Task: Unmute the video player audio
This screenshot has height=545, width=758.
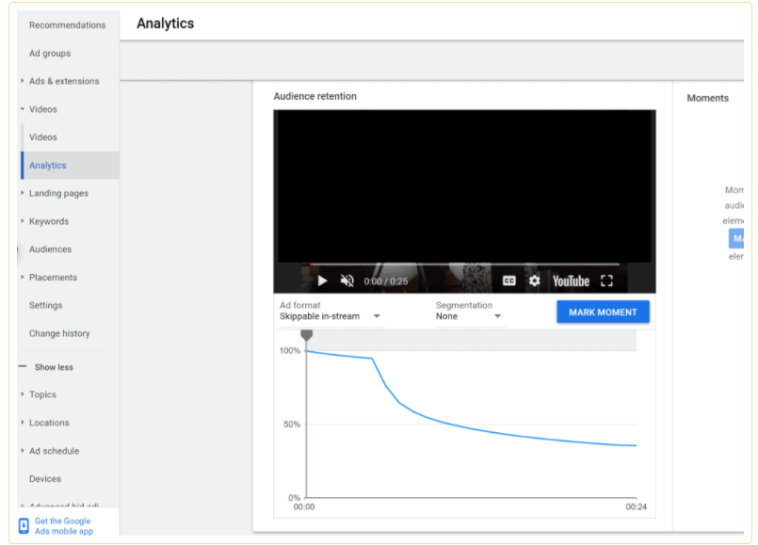Action: pos(347,281)
